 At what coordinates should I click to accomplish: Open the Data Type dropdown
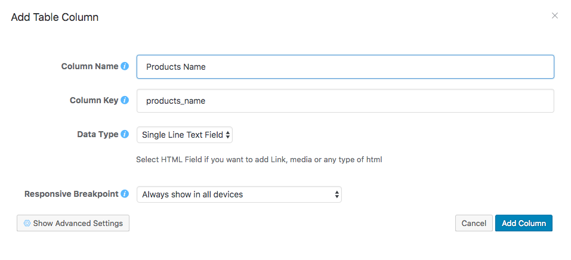pos(184,135)
